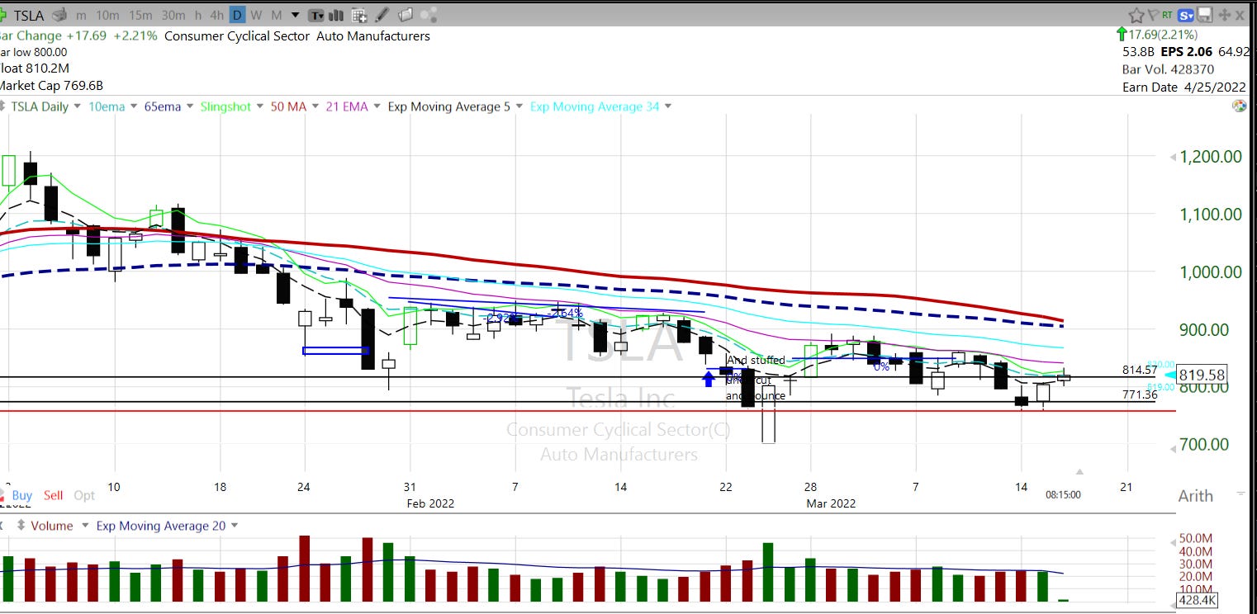Open the timeframe list dropdown arrow
1257x614 pixels.
coord(295,15)
